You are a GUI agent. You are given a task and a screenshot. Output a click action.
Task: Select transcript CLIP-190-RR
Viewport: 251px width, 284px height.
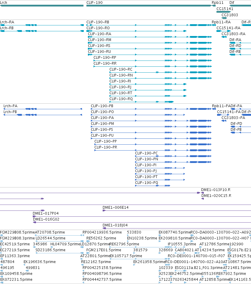coord(105,63)
